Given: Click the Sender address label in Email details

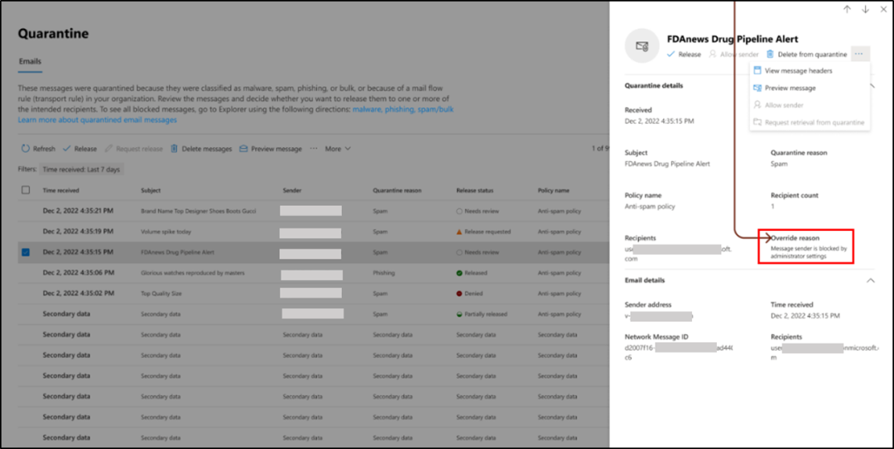Looking at the screenshot, I should [648, 305].
